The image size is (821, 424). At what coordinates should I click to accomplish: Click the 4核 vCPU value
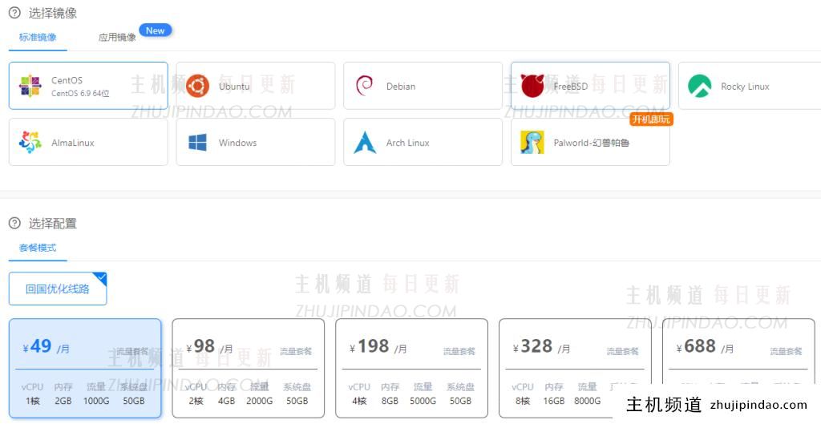(x=359, y=401)
